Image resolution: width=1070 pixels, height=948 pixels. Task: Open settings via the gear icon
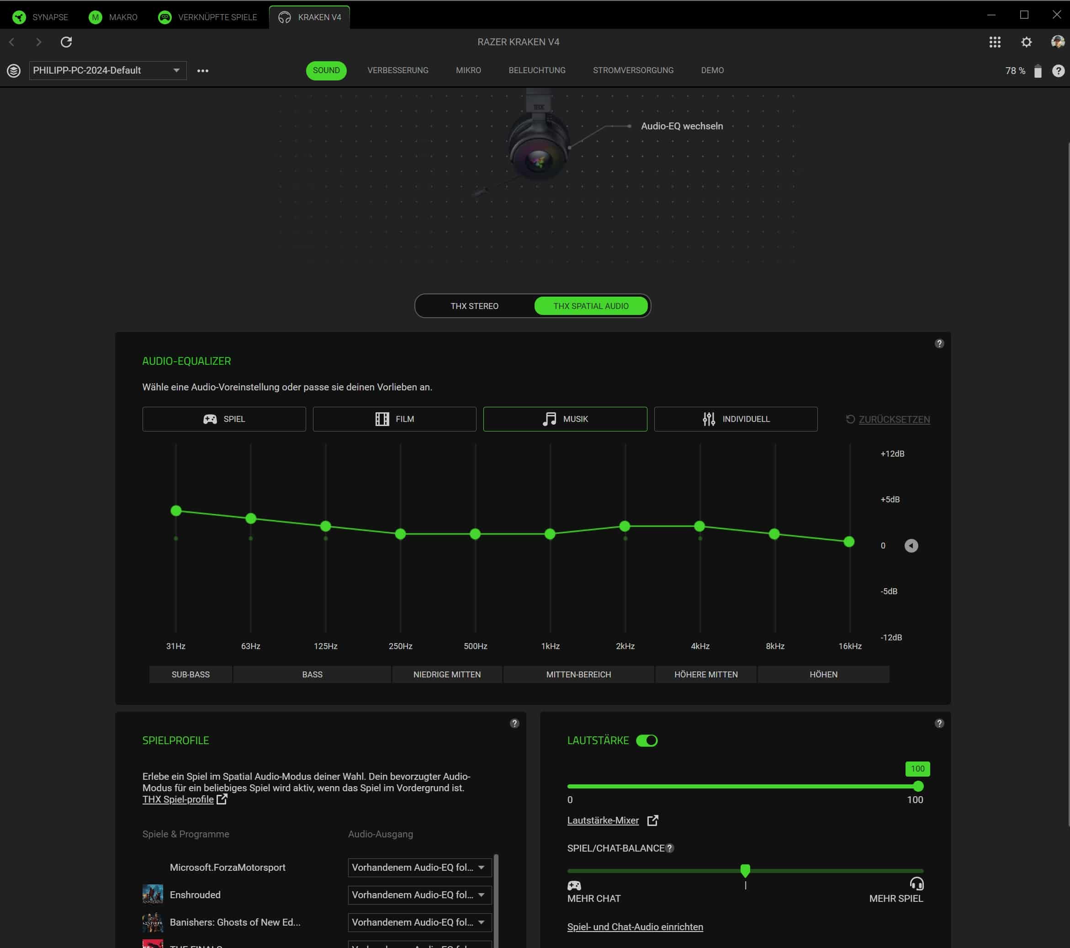1026,42
